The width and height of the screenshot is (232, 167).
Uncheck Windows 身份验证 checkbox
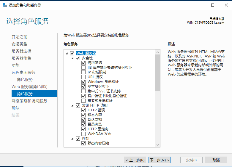83,82
